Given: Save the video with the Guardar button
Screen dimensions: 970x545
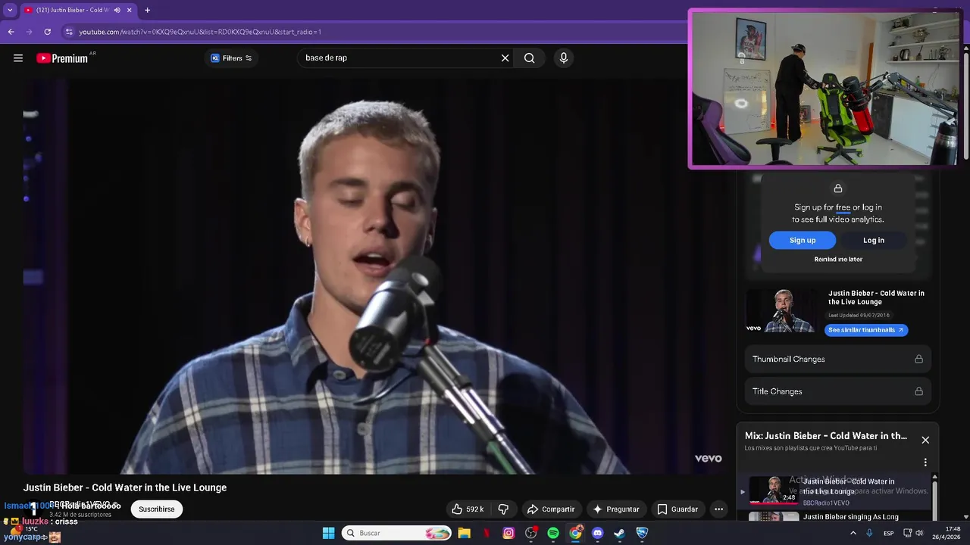Looking at the screenshot, I should click(x=677, y=509).
